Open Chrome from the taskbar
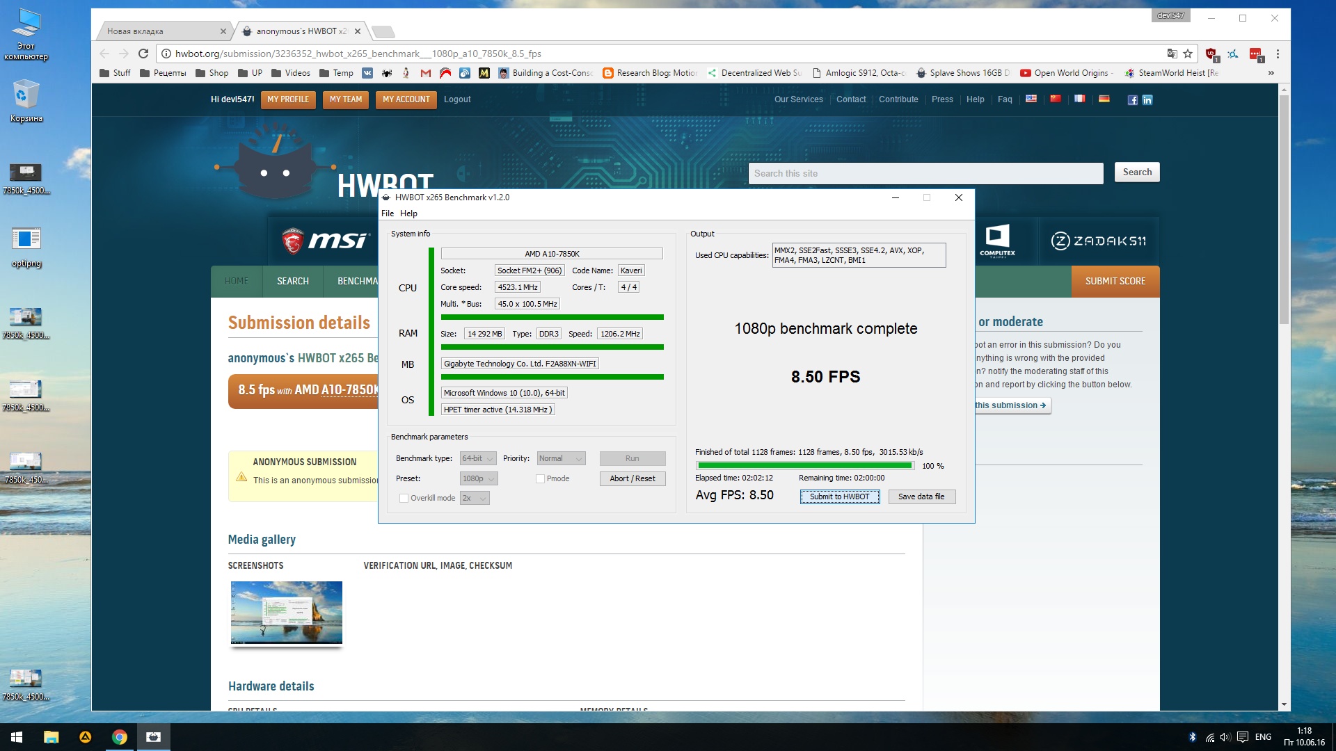Image resolution: width=1336 pixels, height=751 pixels. [120, 737]
